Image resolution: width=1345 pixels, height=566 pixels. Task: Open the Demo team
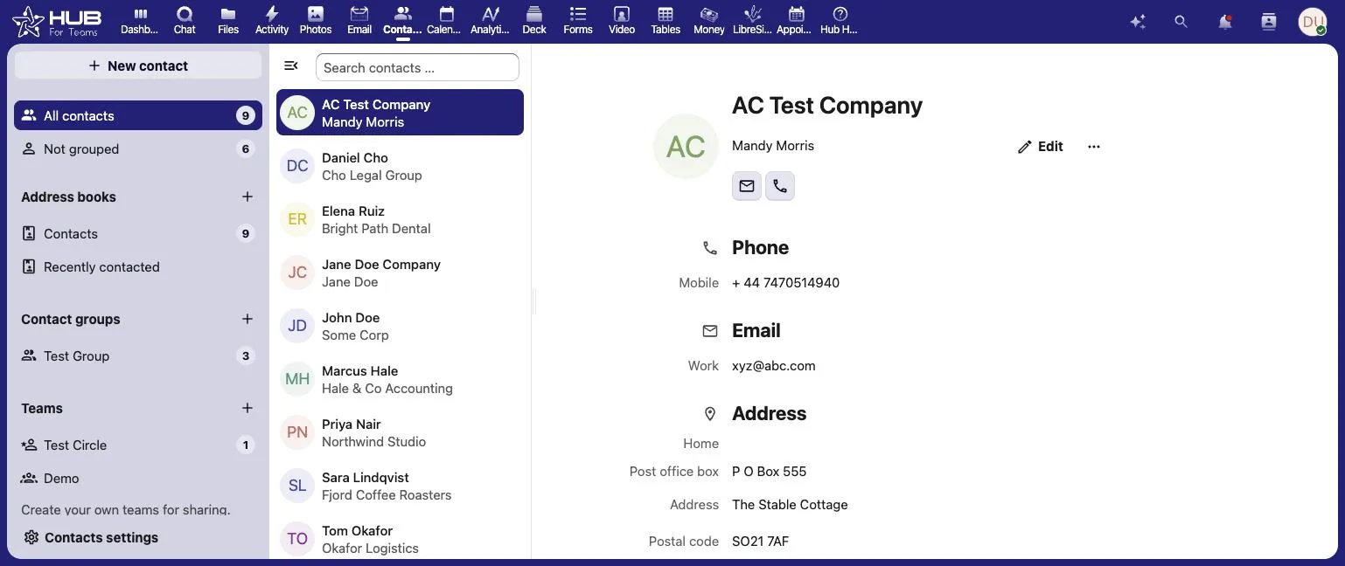click(138, 478)
